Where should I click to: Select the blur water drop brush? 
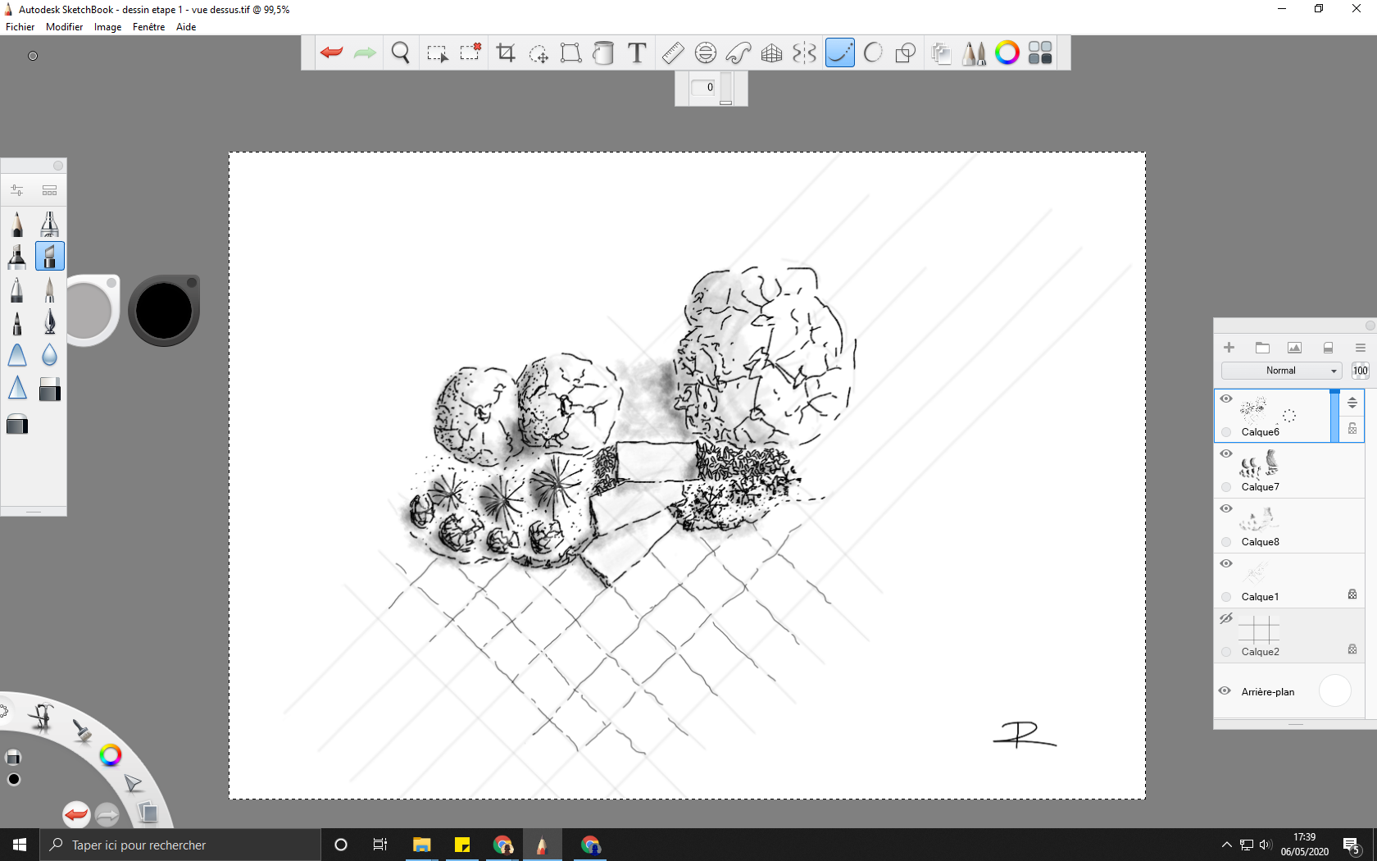click(50, 355)
